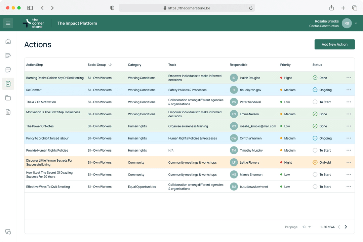Image resolution: width=363 pixels, height=242 pixels.
Task: Open more options for Policy to prohibit forced labour
Action: point(349,138)
